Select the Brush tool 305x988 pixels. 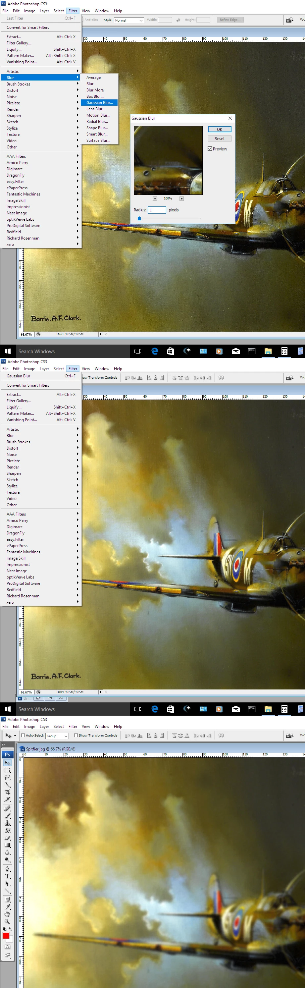(7, 816)
